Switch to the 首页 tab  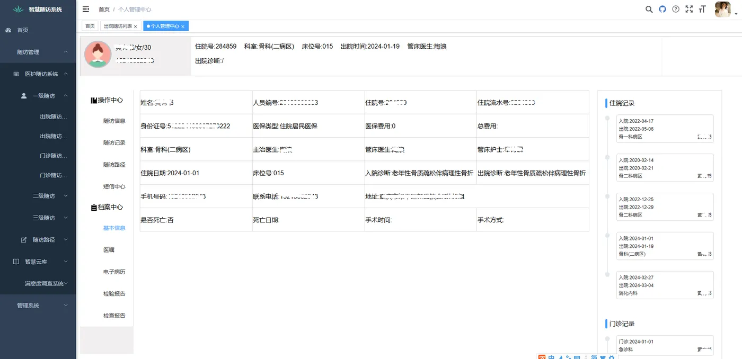(89, 25)
